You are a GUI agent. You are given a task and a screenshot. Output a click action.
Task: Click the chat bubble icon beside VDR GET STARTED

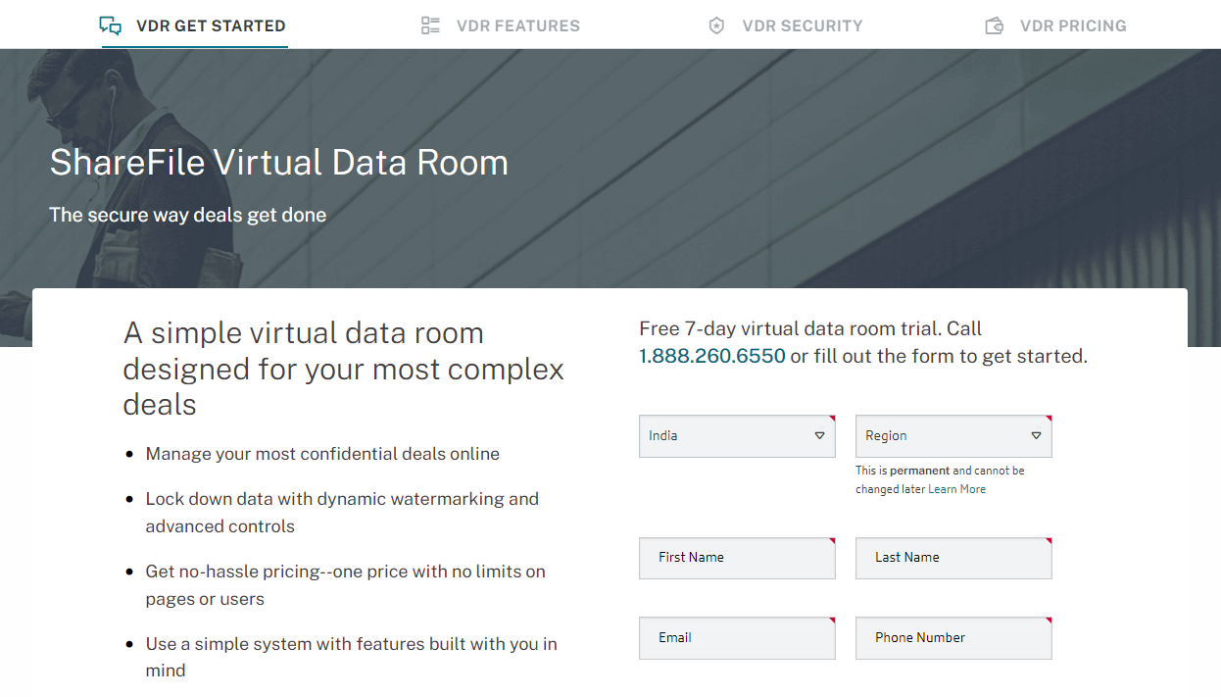pos(111,25)
